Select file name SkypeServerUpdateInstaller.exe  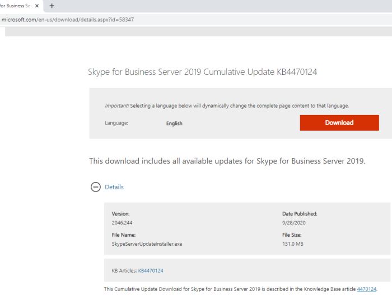tap(147, 244)
